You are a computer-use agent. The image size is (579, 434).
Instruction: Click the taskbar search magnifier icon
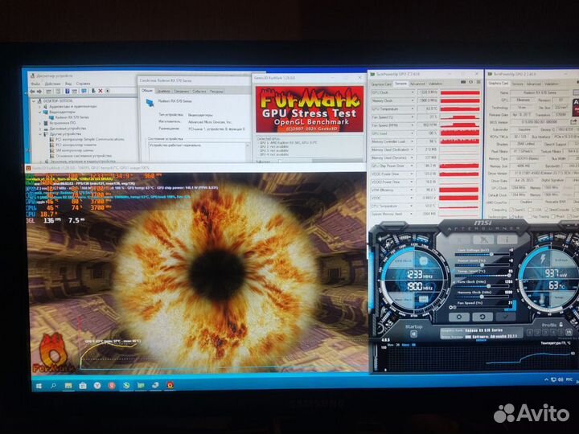click(54, 386)
